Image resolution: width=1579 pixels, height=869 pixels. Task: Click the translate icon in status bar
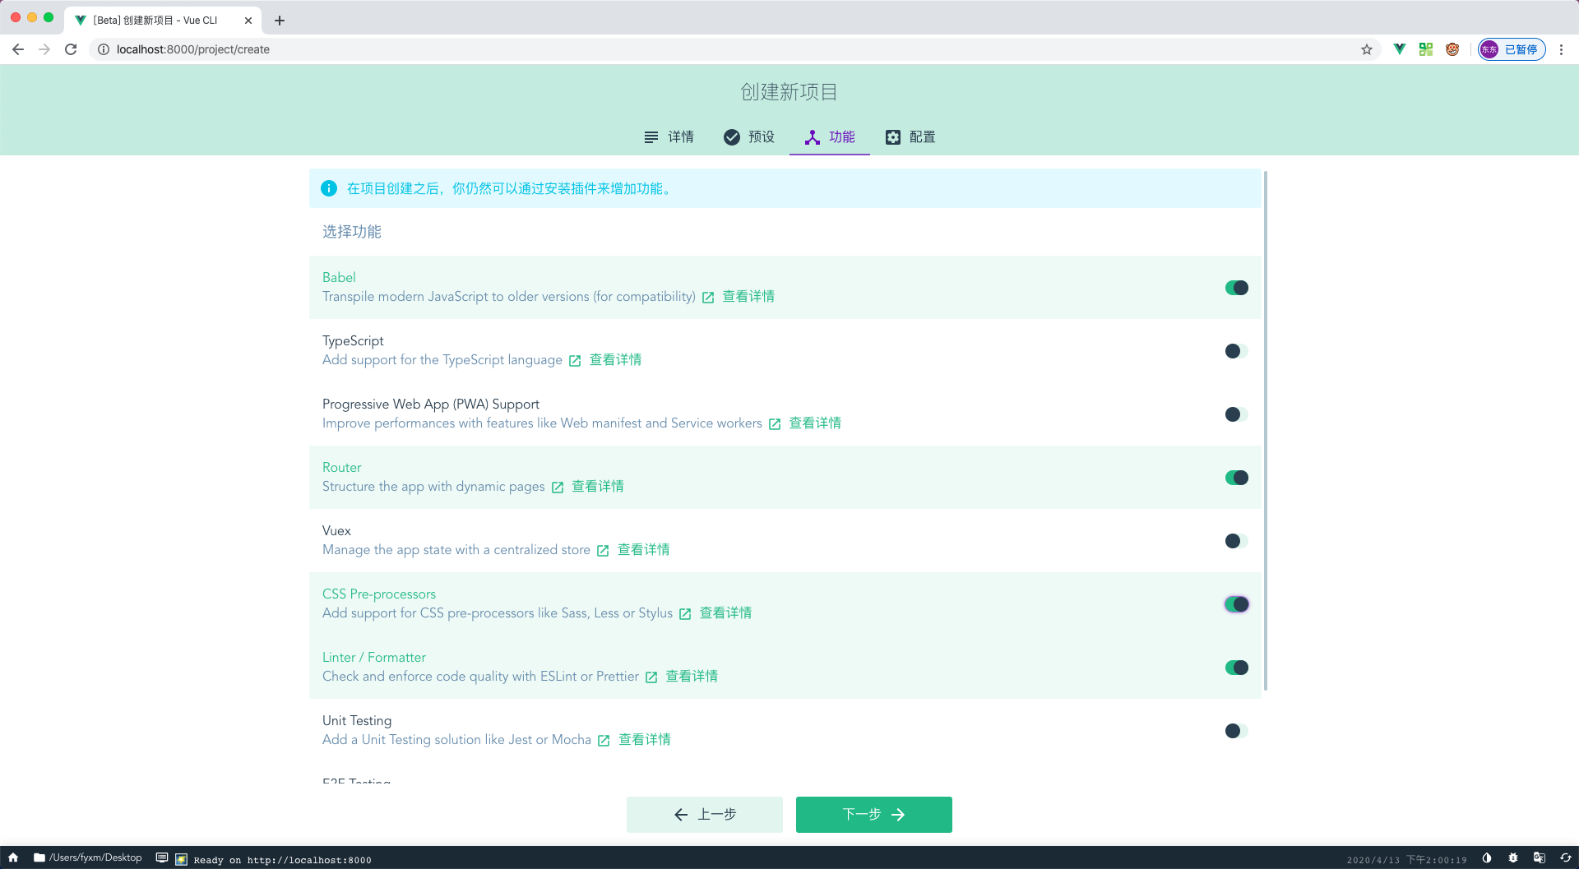pyautogui.click(x=1540, y=857)
